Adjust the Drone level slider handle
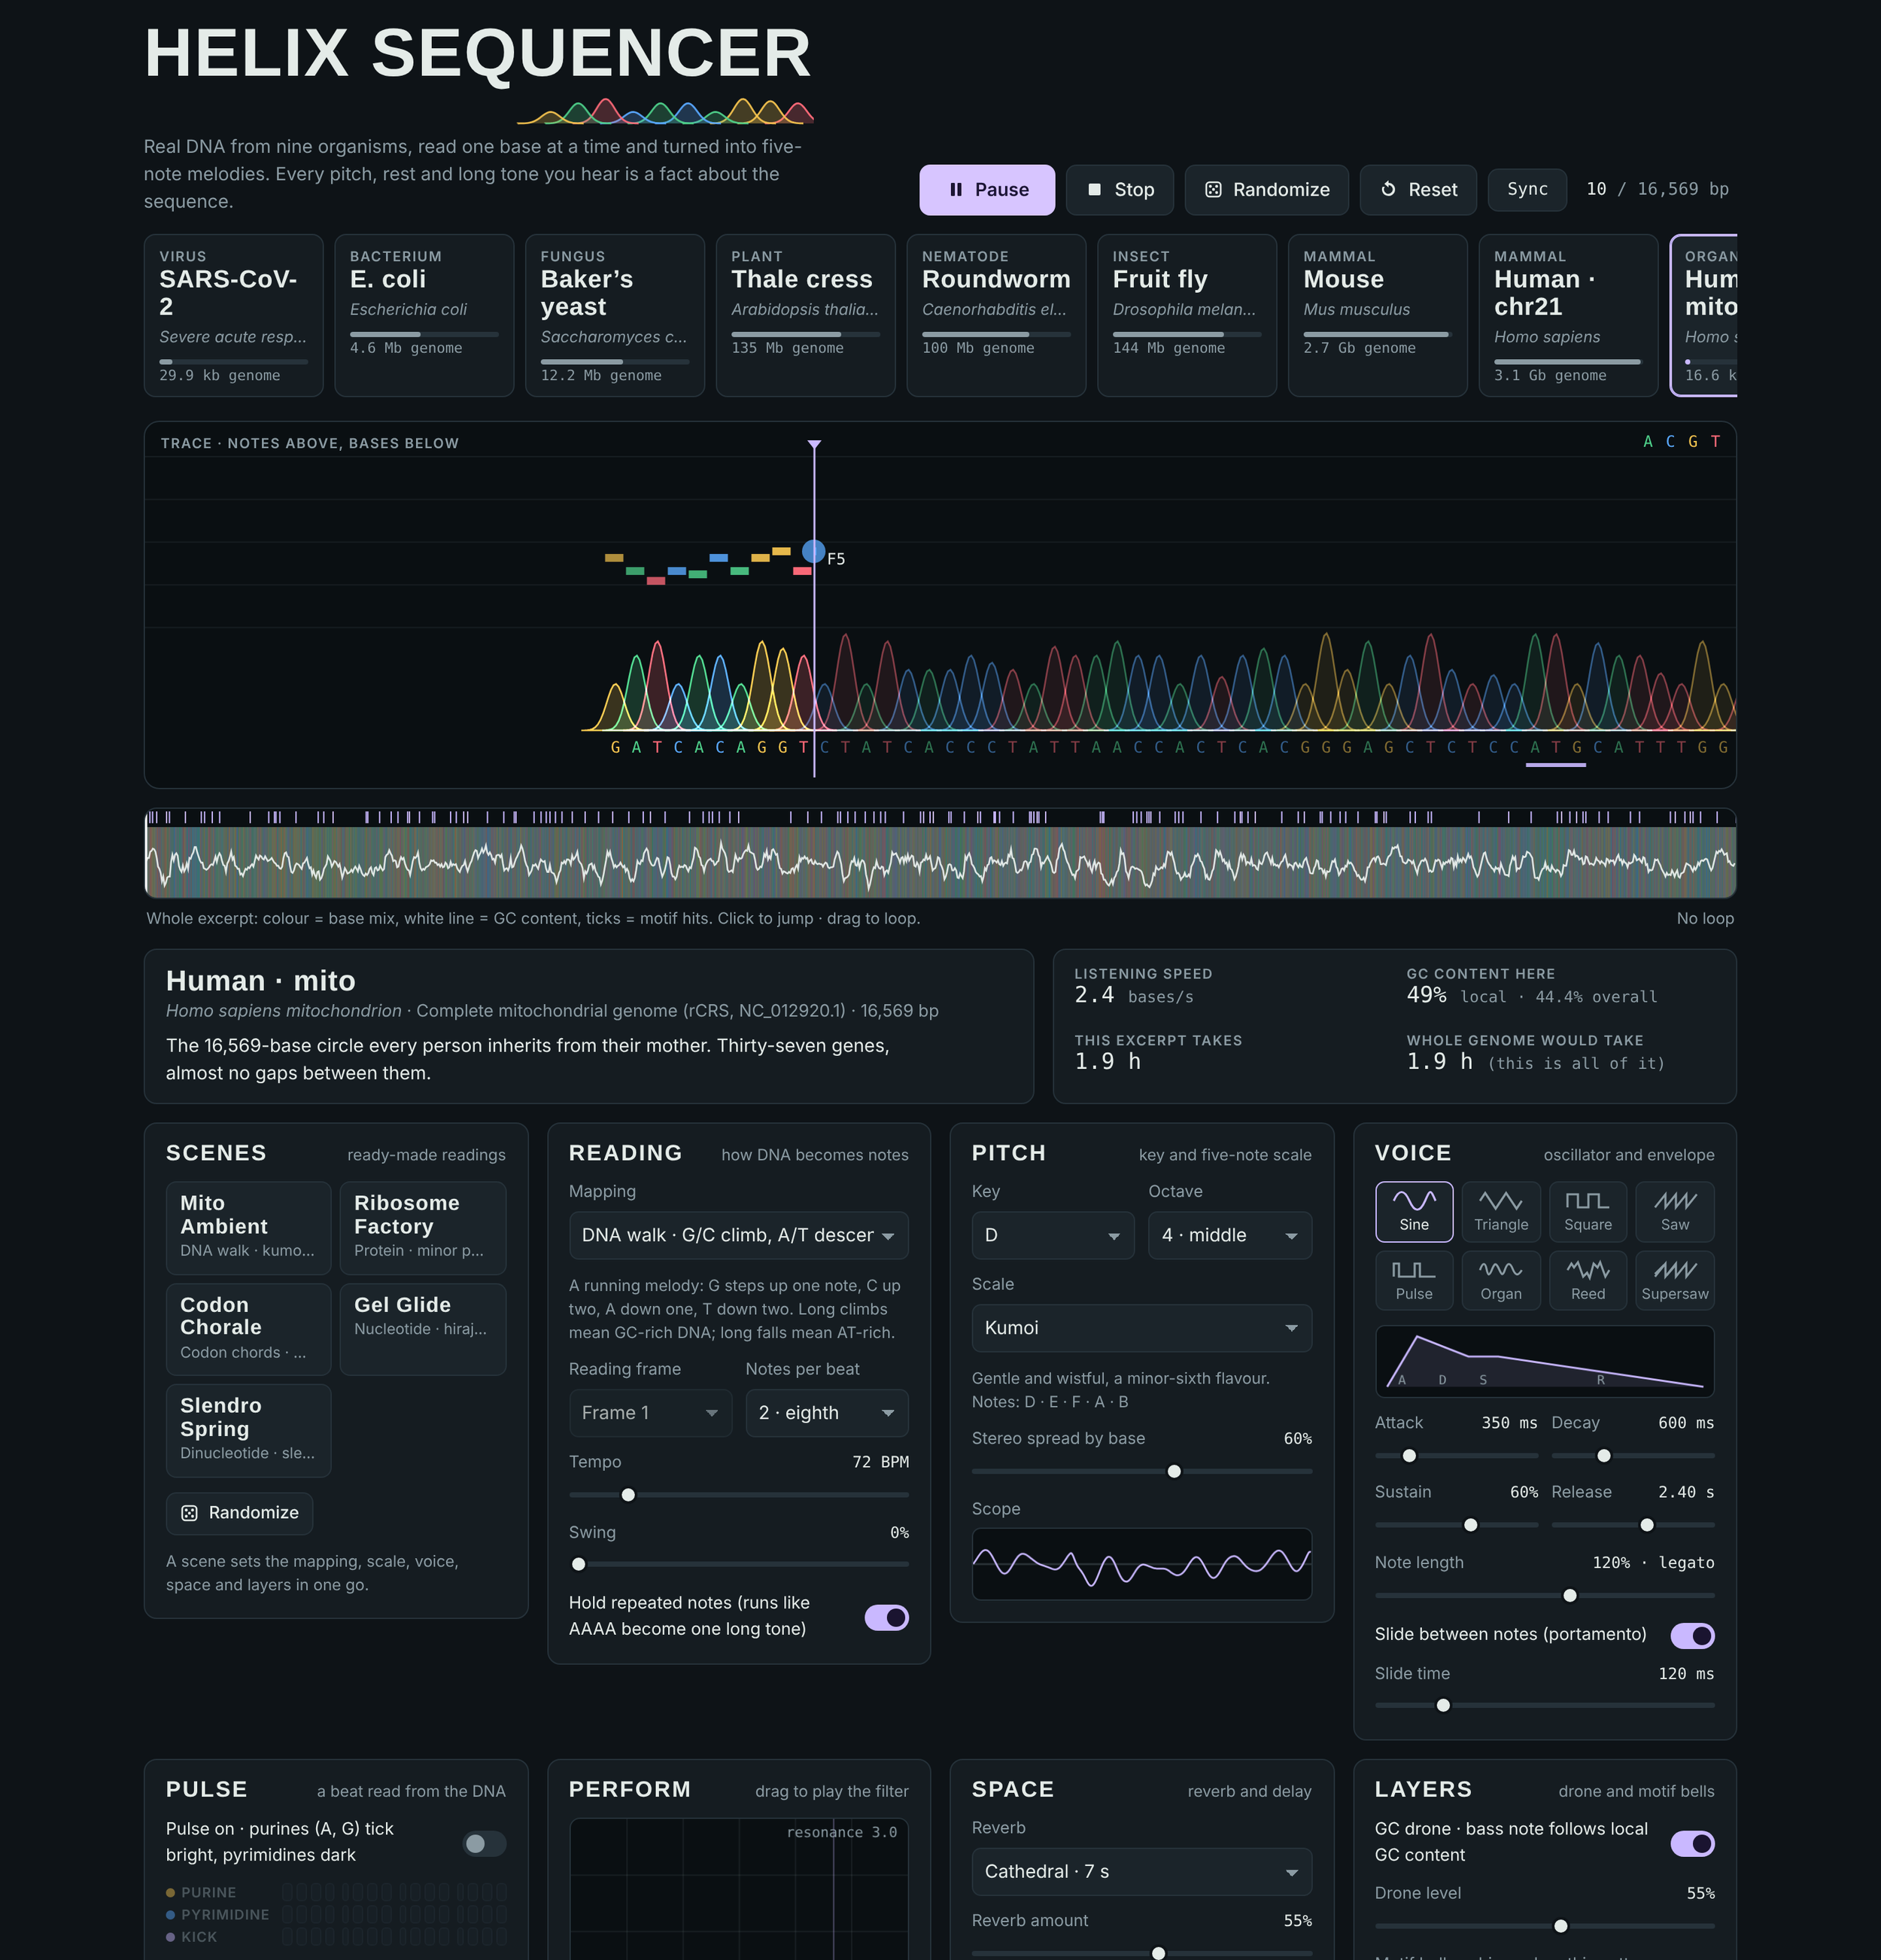 pyautogui.click(x=1561, y=1926)
